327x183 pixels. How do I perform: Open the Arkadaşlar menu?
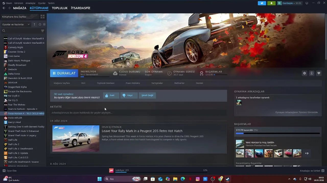click(x=31, y=3)
